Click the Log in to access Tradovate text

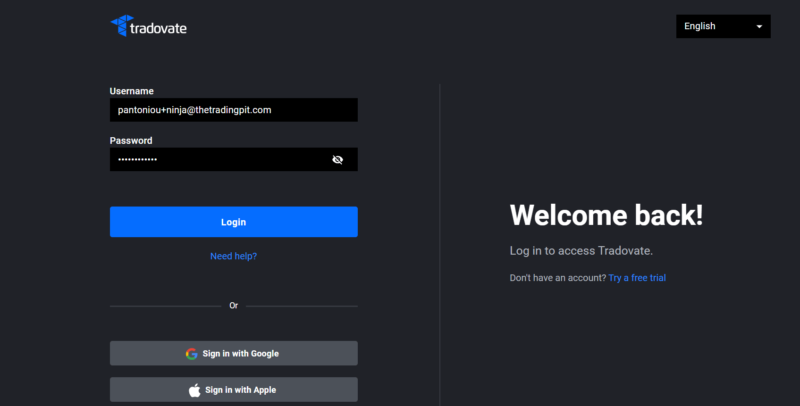click(581, 250)
